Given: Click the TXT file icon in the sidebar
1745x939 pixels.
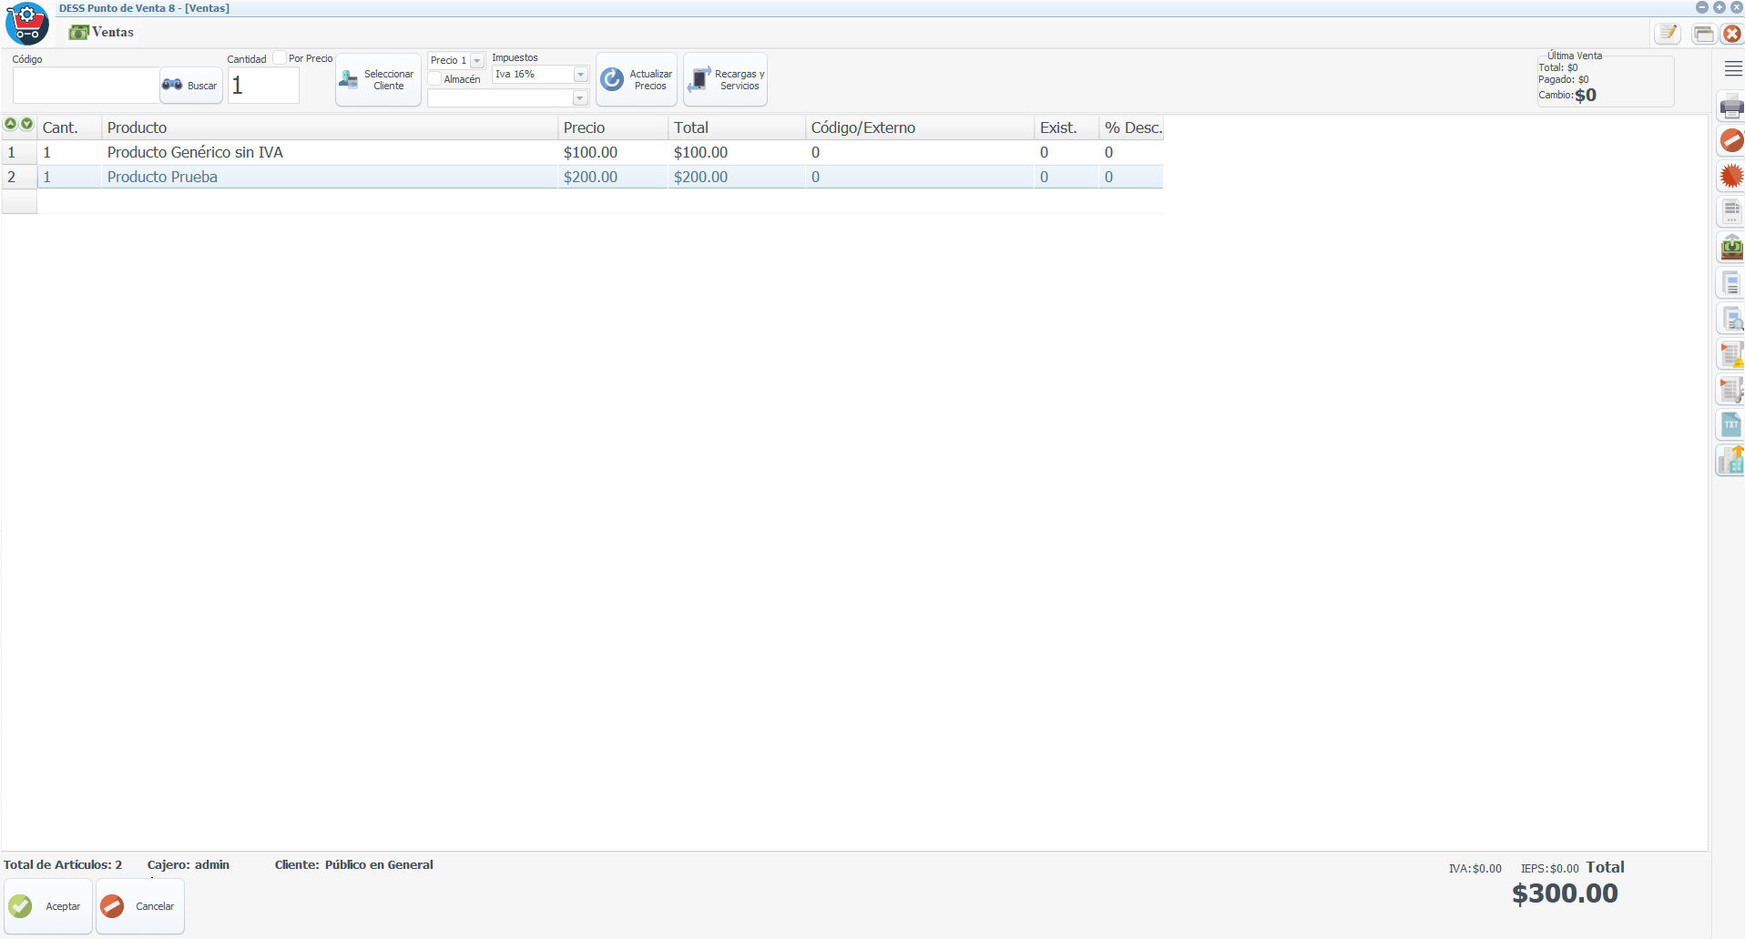Looking at the screenshot, I should pyautogui.click(x=1730, y=424).
